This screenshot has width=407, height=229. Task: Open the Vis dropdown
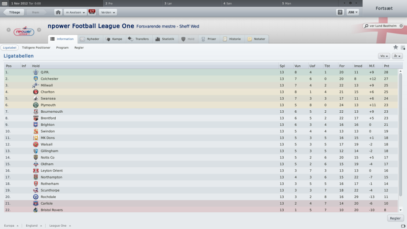pos(384,56)
